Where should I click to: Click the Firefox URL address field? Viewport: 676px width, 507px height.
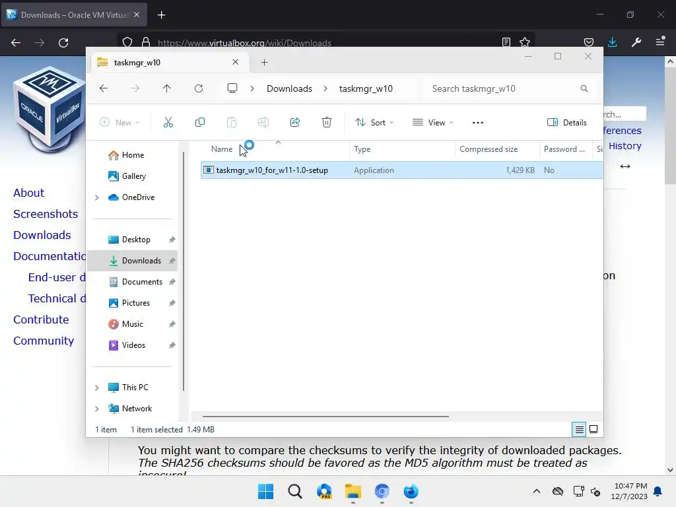click(325, 42)
